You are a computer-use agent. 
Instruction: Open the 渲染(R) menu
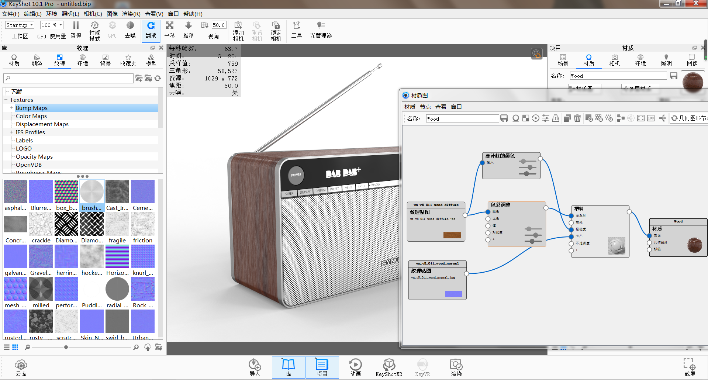click(131, 14)
